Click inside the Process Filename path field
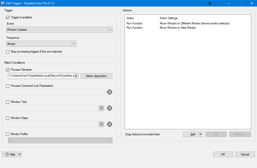The width and height of the screenshot is (257, 168). (41, 76)
